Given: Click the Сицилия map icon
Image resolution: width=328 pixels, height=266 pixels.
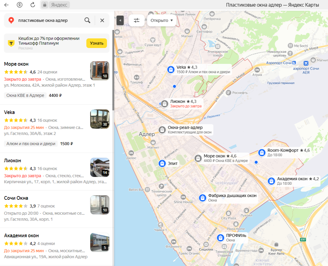Looking at the screenshot, I should 206,244.
